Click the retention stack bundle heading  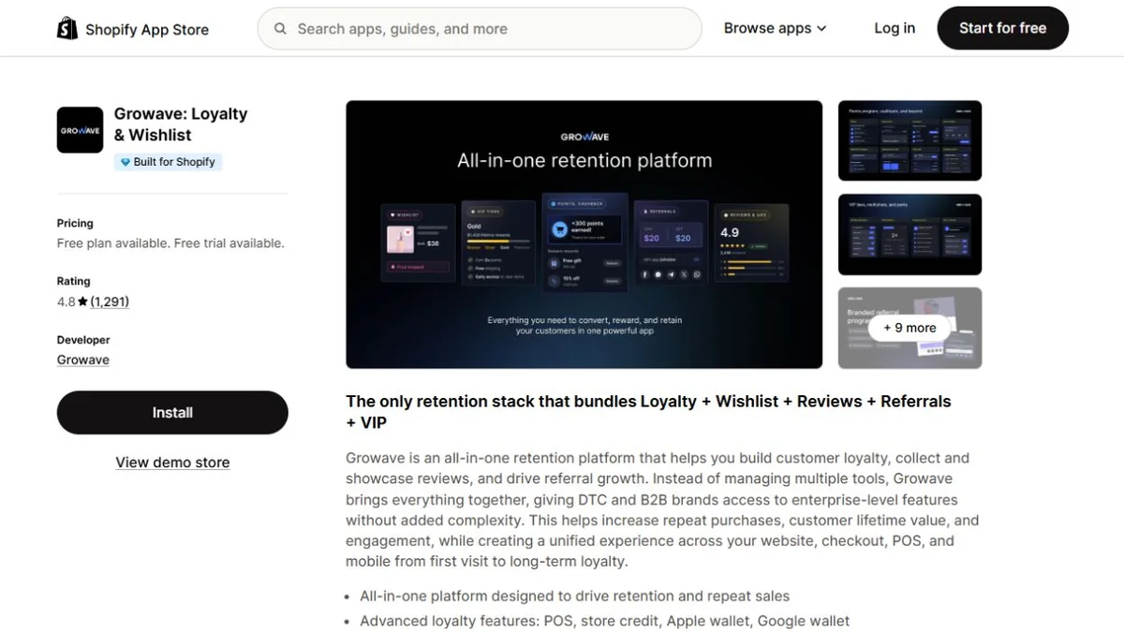[648, 412]
